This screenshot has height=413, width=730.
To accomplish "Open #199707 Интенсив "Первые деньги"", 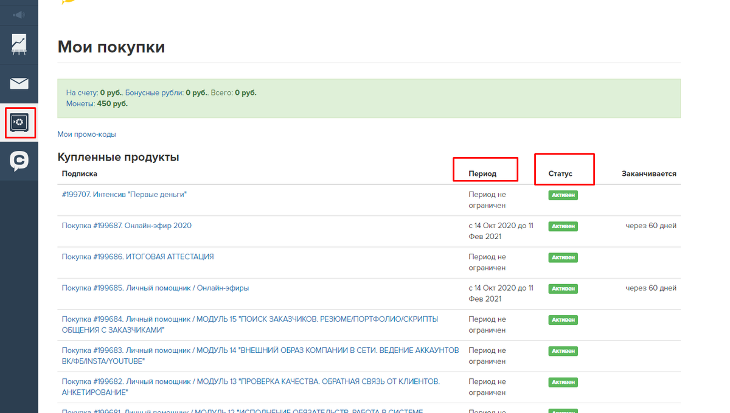I will 124,195.
